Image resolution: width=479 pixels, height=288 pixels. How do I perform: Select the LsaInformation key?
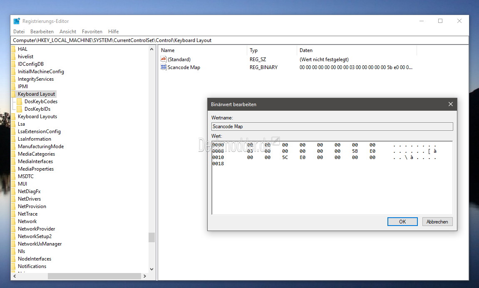[x=34, y=139]
